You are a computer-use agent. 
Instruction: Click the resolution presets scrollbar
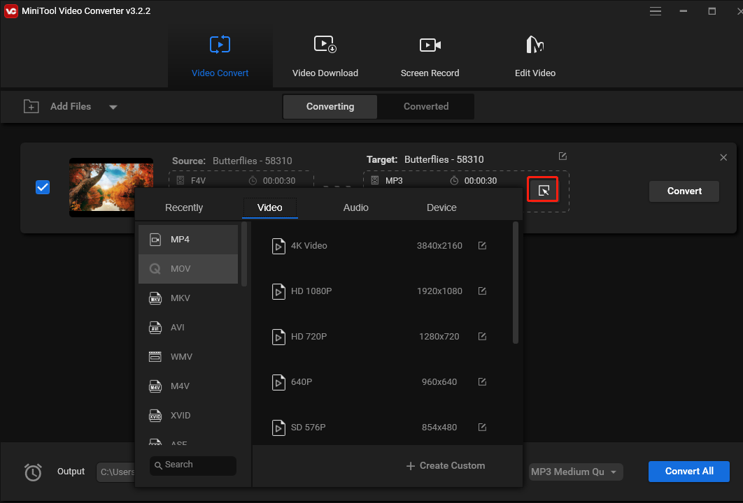(x=516, y=283)
